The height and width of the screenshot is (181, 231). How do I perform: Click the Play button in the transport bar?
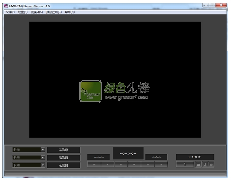tap(107, 164)
